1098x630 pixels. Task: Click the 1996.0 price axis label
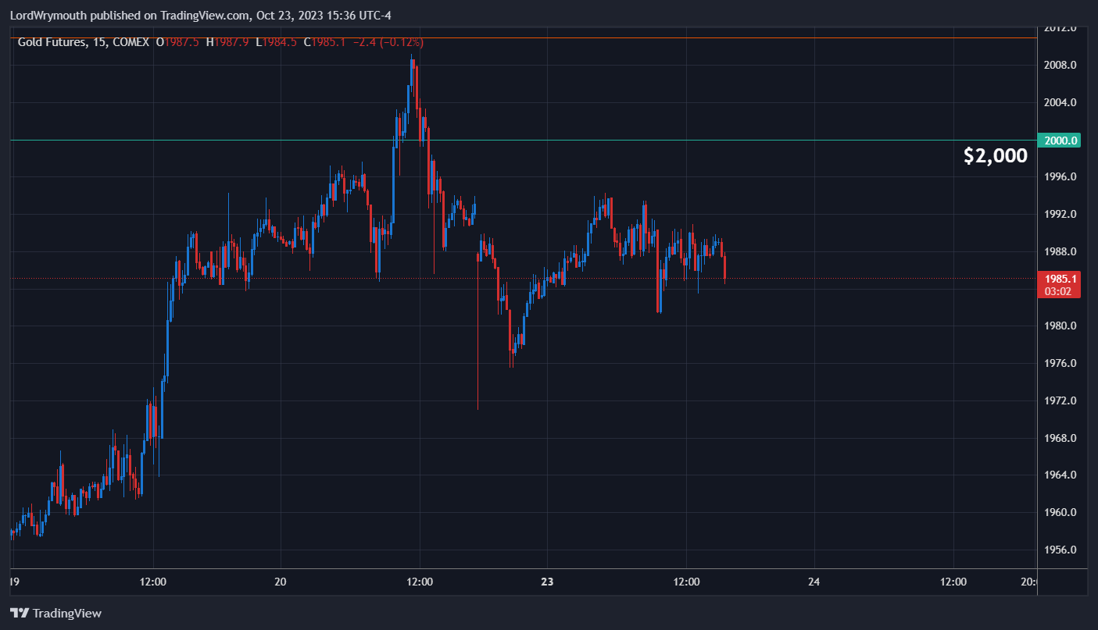click(1060, 176)
